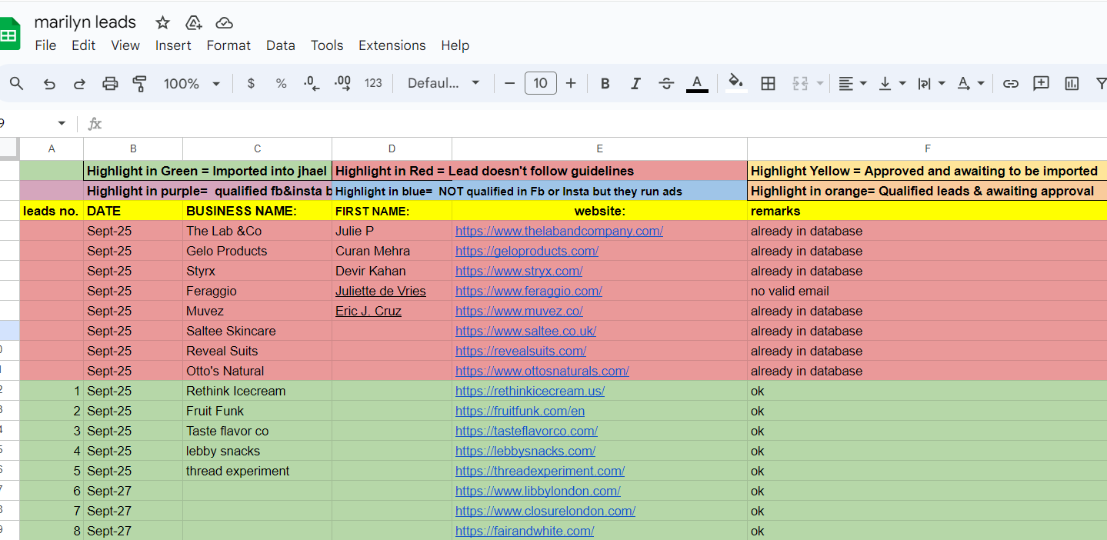The height and width of the screenshot is (540, 1107).
Task: Select the cell thread experiment
Action: (257, 471)
